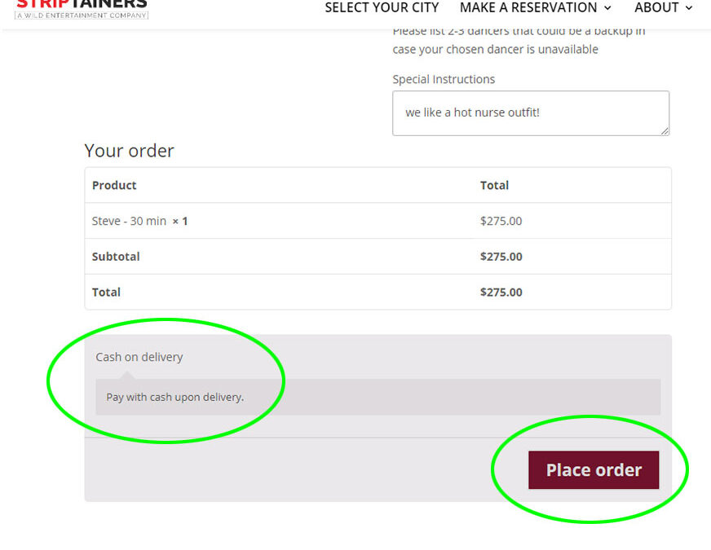Click the $275.00 product line price
Viewport: 711px width, 550px height.
(x=501, y=221)
